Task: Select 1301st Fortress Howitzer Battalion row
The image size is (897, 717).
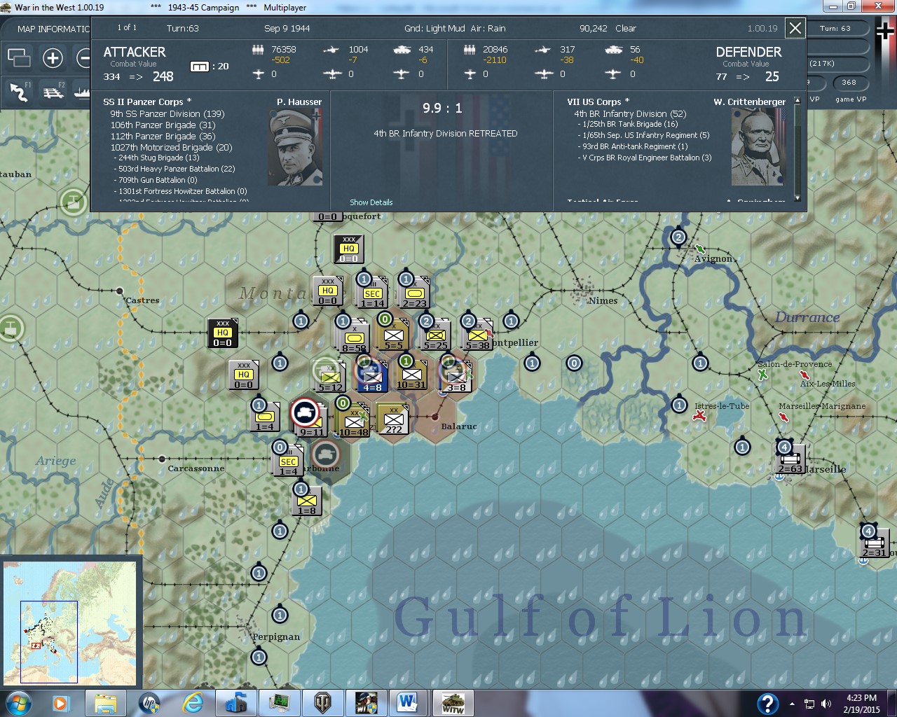Action: pyautogui.click(x=182, y=191)
